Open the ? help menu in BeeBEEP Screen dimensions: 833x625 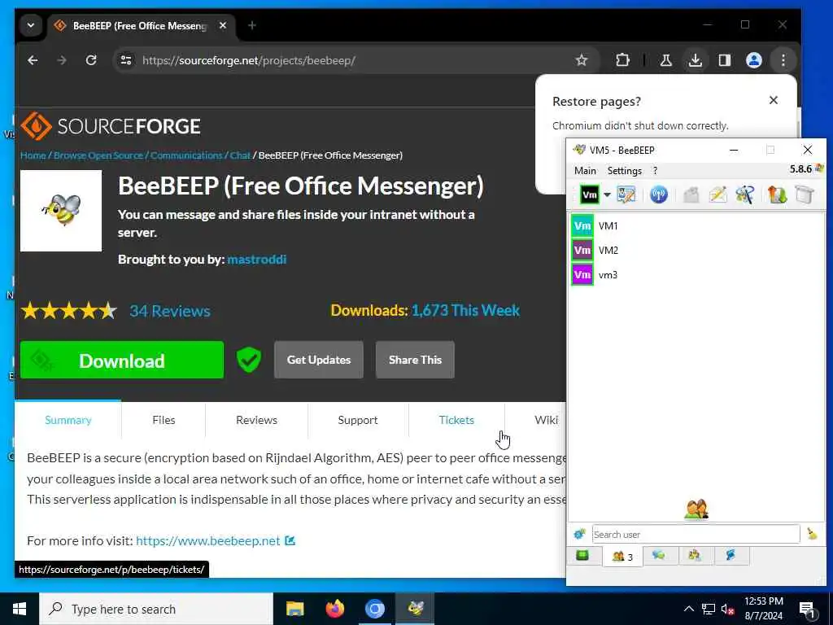[x=655, y=171]
